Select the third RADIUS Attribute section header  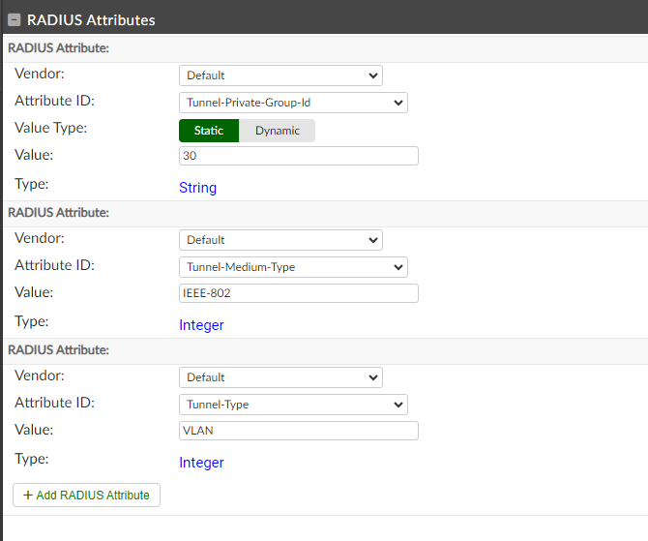[59, 349]
